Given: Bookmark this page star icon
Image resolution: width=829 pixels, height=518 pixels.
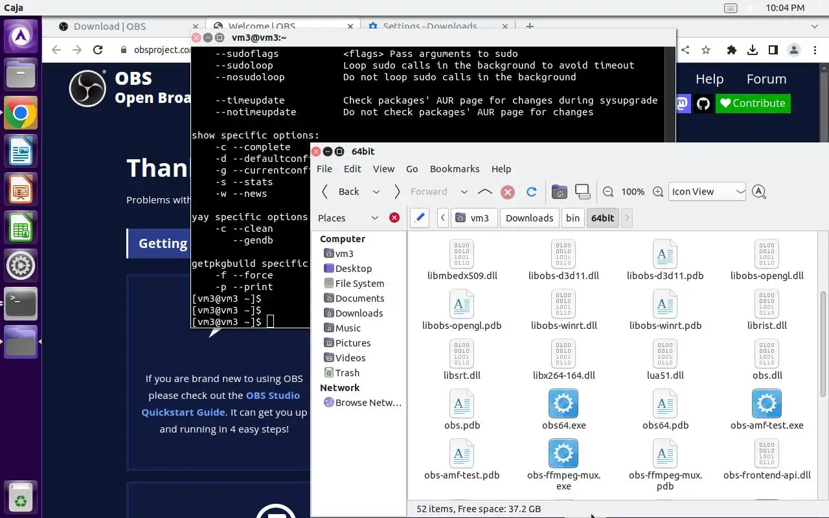Looking at the screenshot, I should [x=706, y=50].
